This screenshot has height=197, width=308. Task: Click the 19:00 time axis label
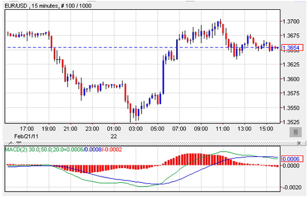pyautogui.click(x=48, y=129)
